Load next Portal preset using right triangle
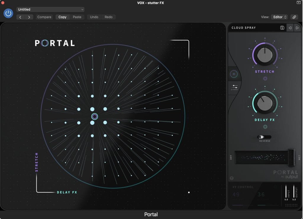Viewport: 303px width, 219px height. [297, 28]
